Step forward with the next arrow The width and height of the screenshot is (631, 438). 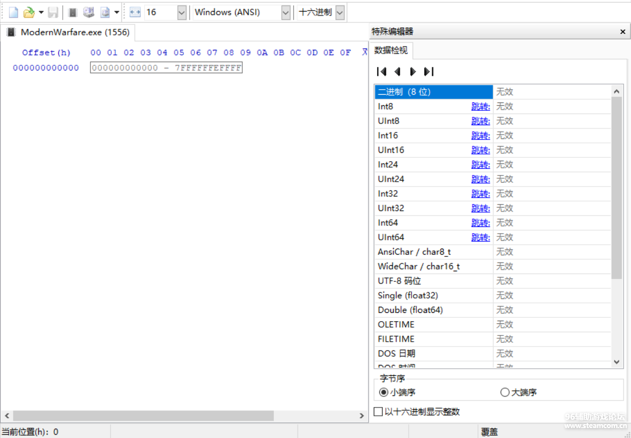pyautogui.click(x=413, y=71)
